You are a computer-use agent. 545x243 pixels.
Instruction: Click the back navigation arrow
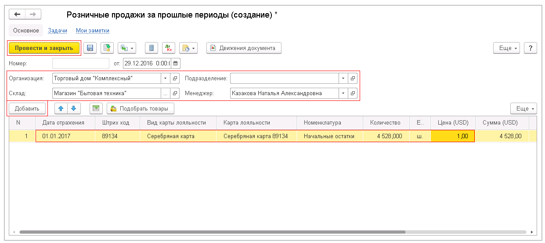(x=18, y=14)
